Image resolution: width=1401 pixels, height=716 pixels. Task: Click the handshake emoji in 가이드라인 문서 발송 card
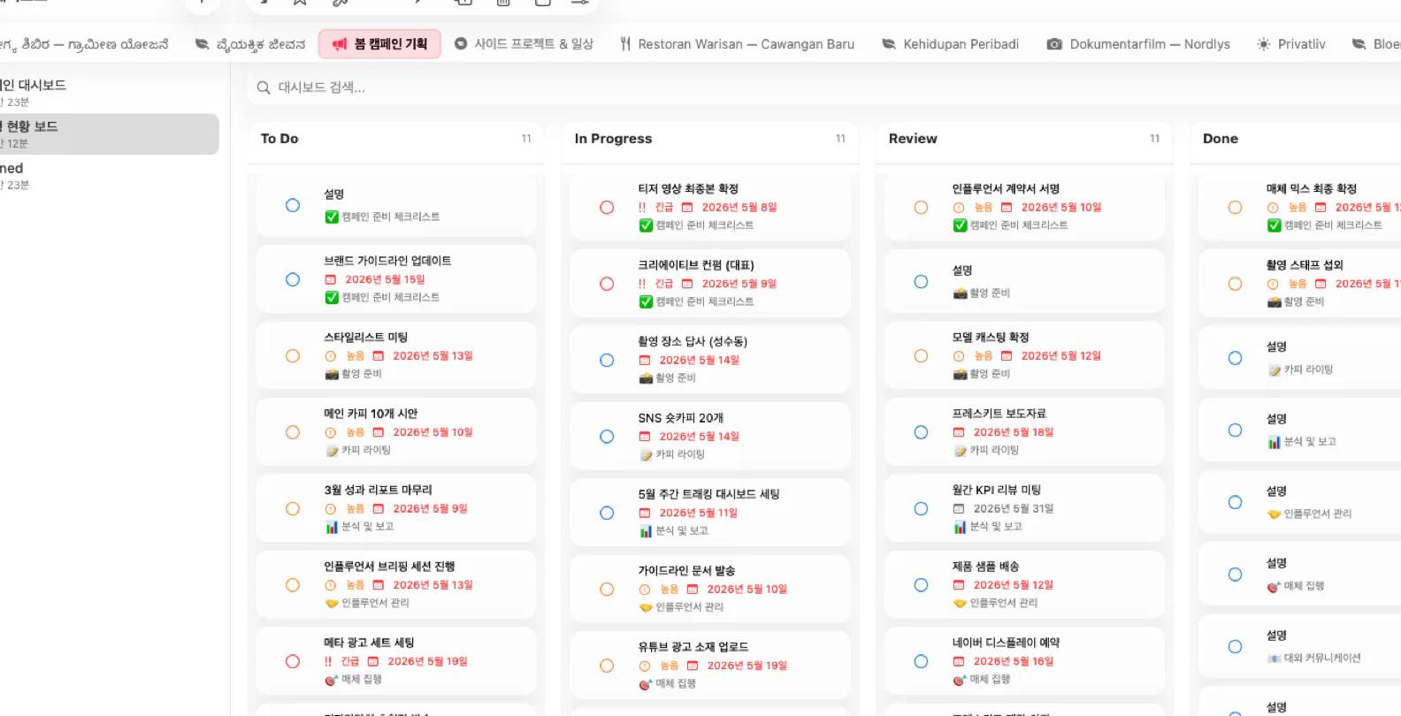[x=646, y=607]
